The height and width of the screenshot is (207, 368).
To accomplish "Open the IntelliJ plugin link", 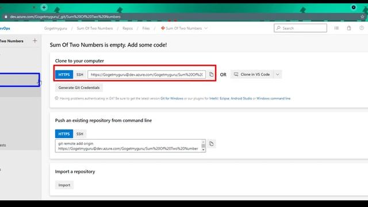I will pyautogui.click(x=214, y=98).
